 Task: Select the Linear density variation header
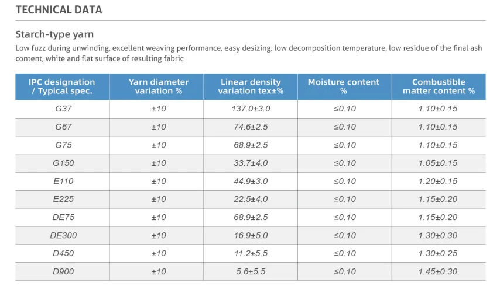click(x=251, y=86)
